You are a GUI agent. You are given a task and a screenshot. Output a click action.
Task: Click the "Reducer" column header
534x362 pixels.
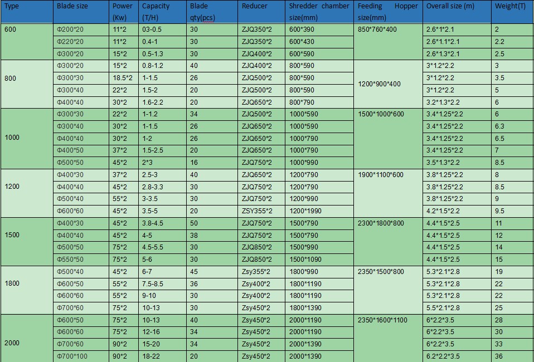(x=261, y=12)
